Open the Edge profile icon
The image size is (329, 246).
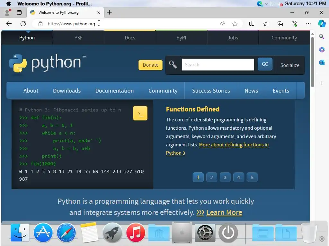coord(7,12)
